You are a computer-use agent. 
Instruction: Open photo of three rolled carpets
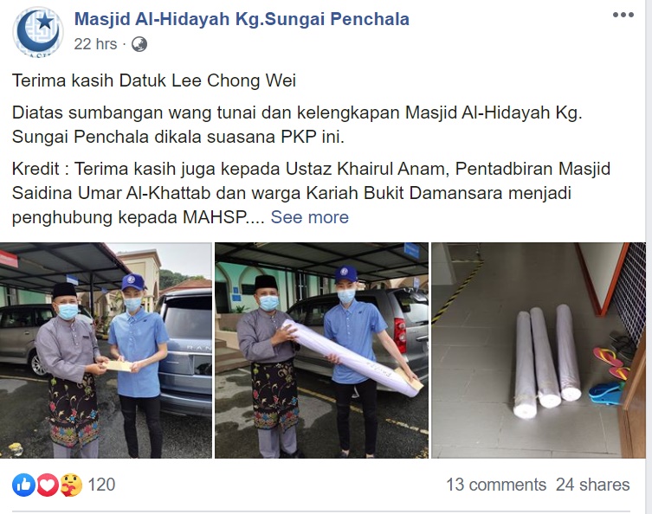[539, 350]
